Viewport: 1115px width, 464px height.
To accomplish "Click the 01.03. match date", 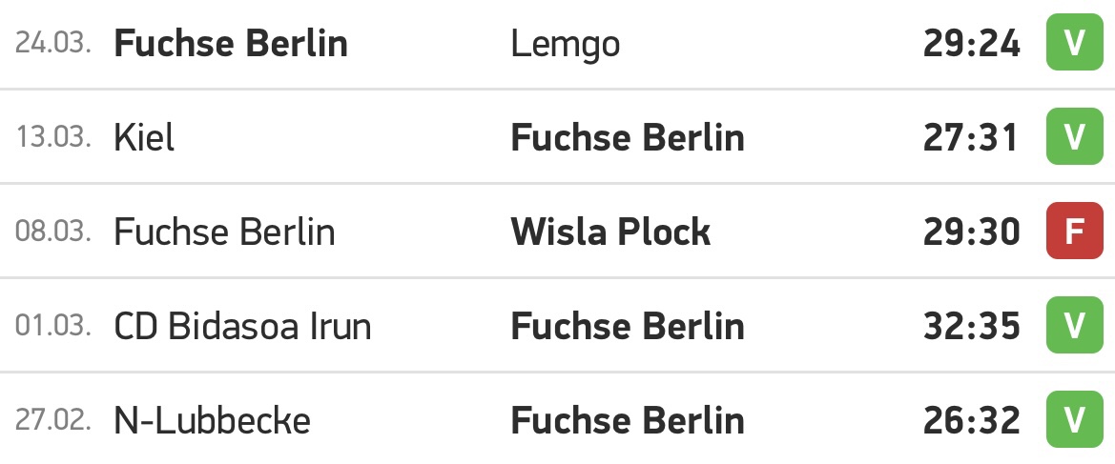I will tap(53, 326).
